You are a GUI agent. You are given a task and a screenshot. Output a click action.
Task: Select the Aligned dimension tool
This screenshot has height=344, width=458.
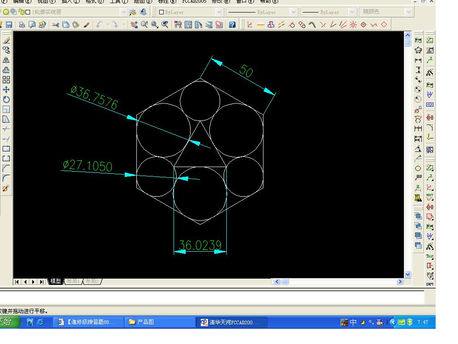tap(418, 80)
